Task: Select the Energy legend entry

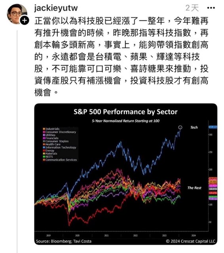Action: click(48, 150)
